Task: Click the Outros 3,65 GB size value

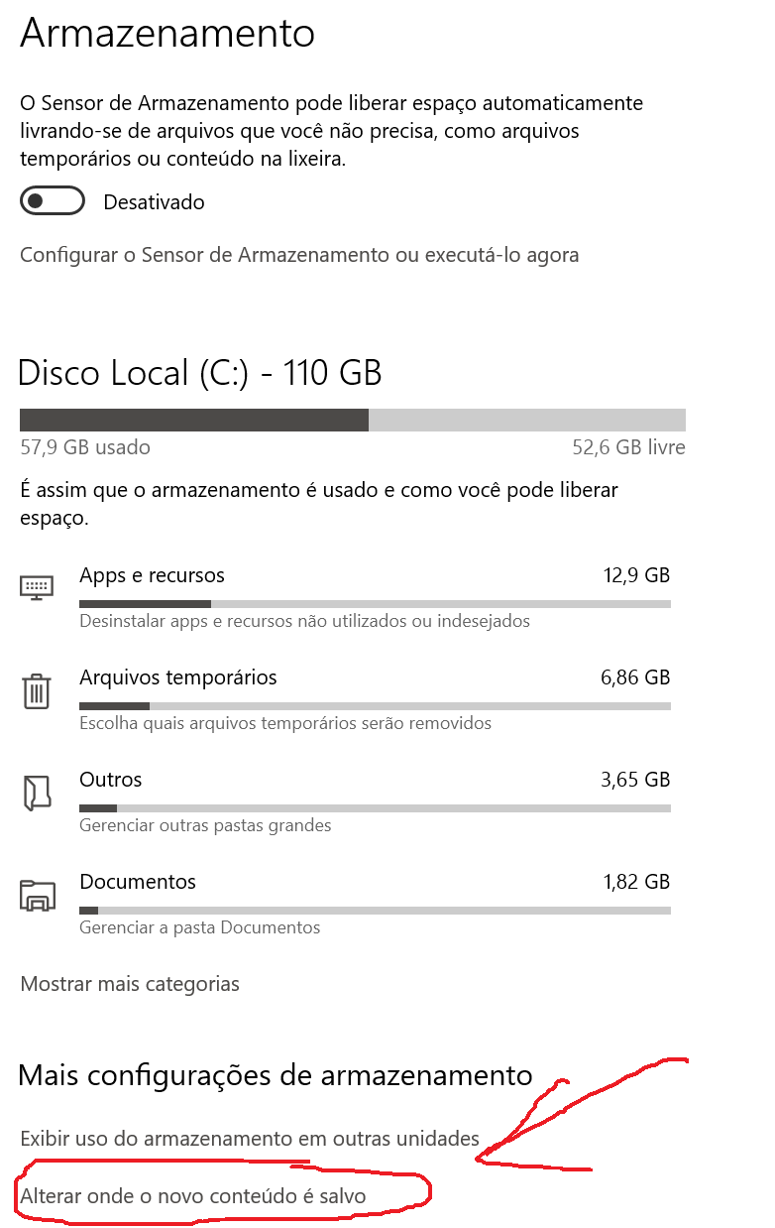Action: [x=635, y=780]
